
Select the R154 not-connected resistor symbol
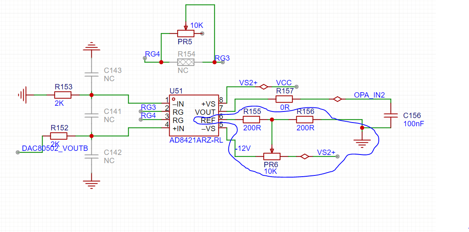(186, 62)
